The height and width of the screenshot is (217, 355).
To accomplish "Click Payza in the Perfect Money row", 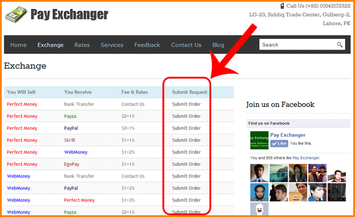I will coord(70,116).
